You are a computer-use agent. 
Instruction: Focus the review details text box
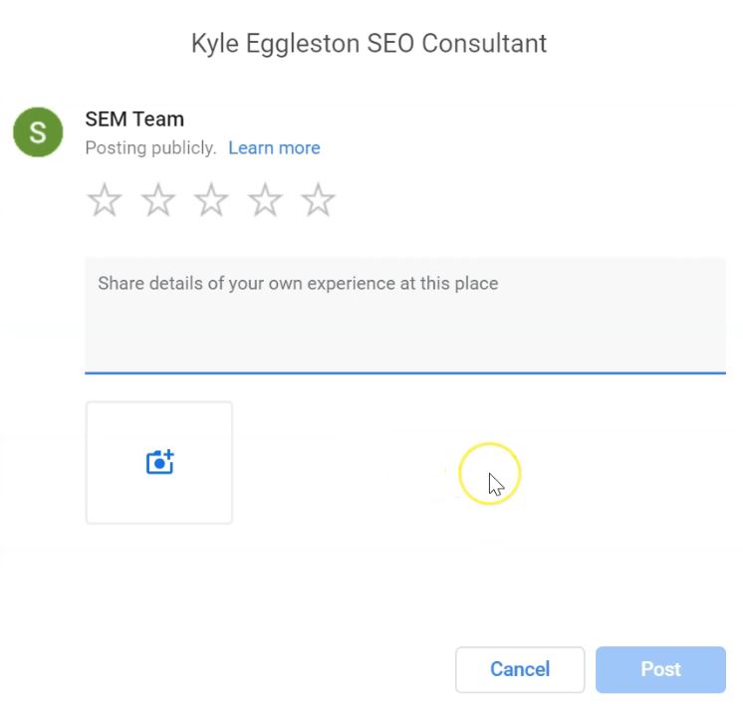coord(405,316)
